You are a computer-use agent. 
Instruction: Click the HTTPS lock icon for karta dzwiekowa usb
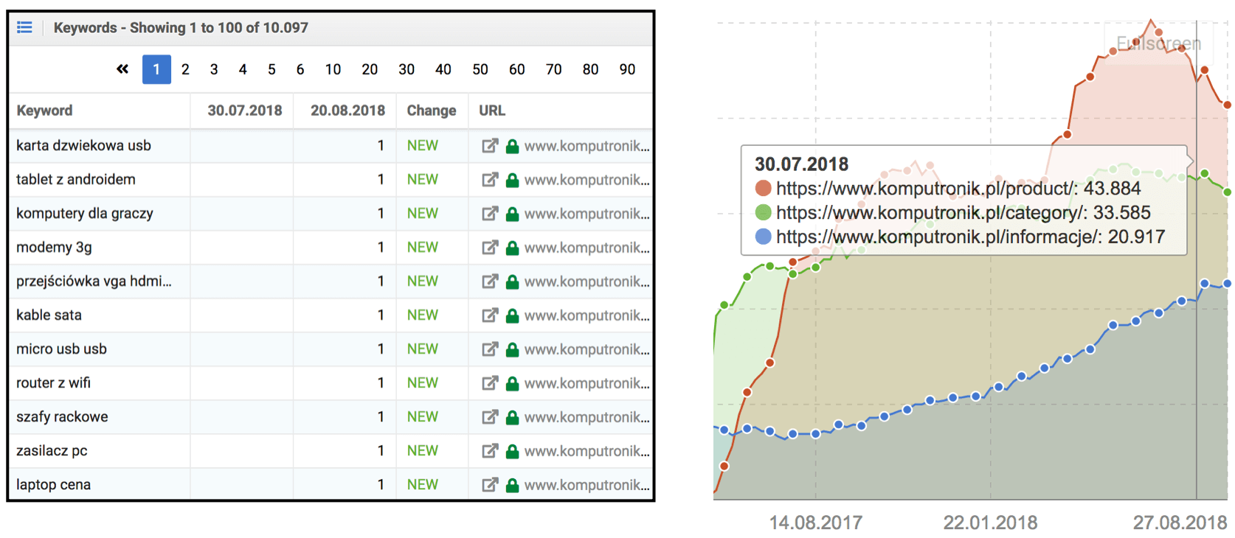pos(512,146)
